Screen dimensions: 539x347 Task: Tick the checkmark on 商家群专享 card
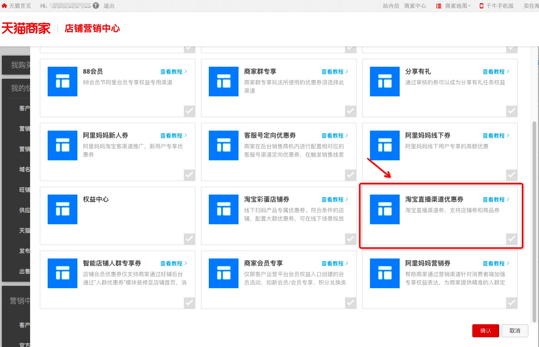point(351,111)
